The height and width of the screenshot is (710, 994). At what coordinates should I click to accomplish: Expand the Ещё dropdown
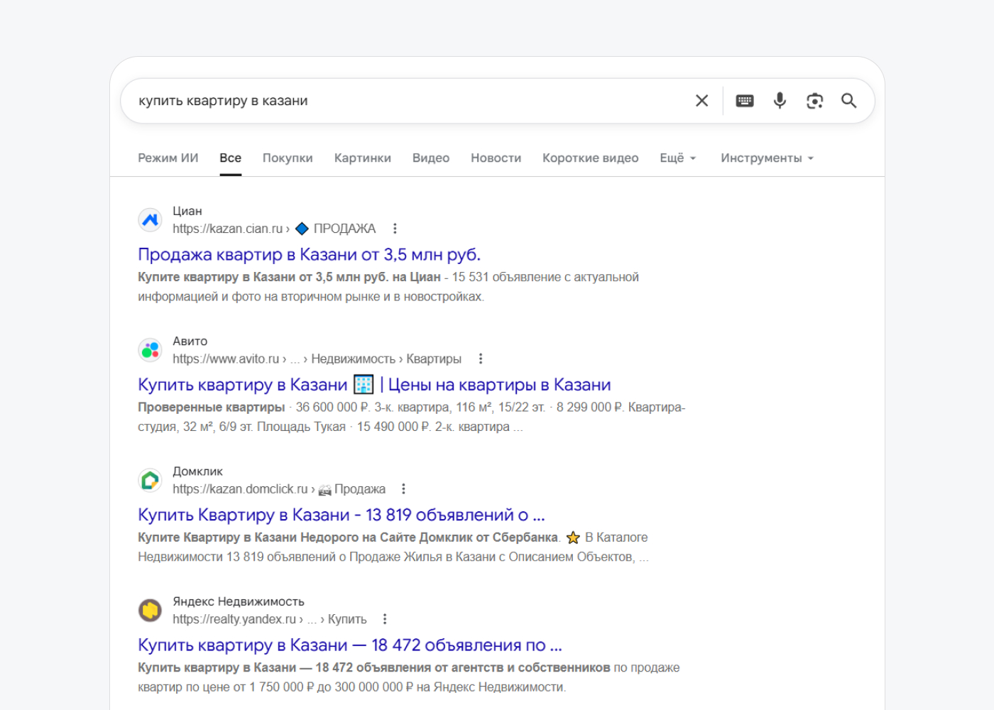(x=678, y=158)
